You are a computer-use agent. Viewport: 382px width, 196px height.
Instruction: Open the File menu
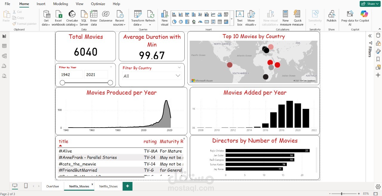click(x=7, y=4)
